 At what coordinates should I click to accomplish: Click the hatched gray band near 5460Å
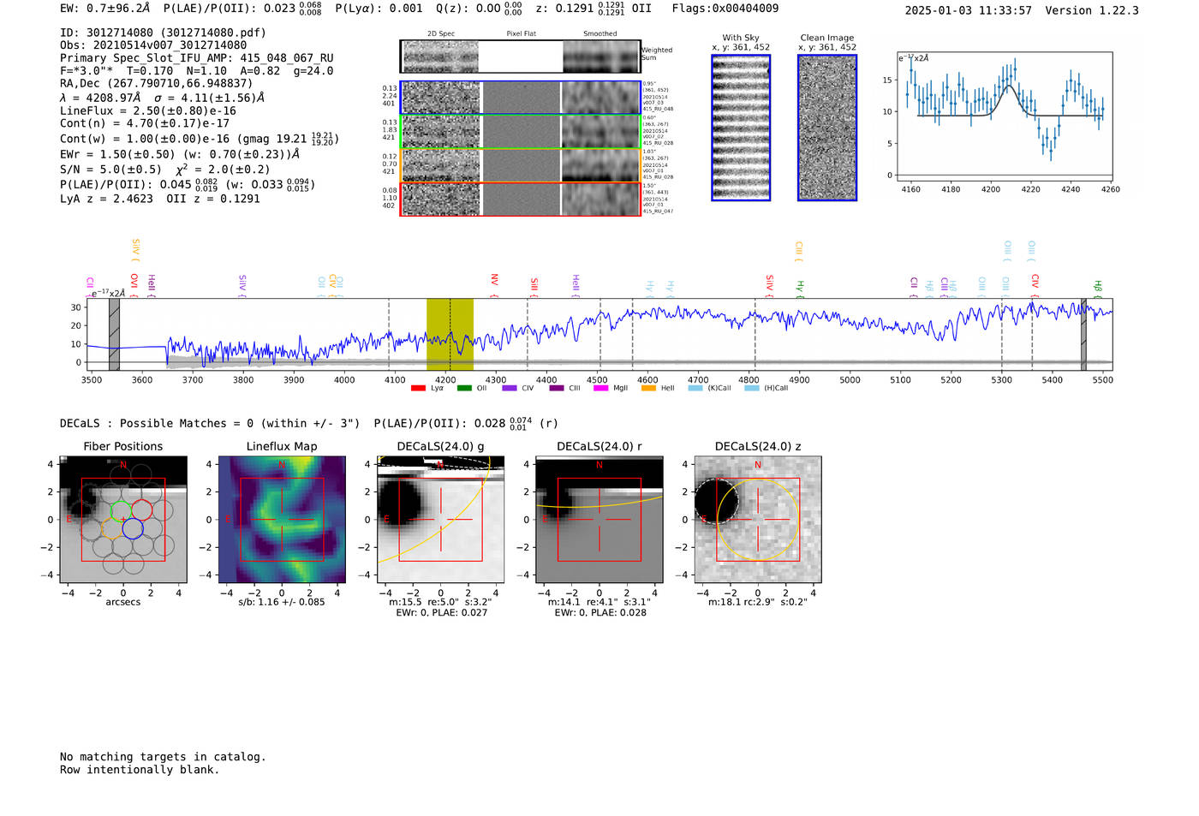(x=1083, y=334)
